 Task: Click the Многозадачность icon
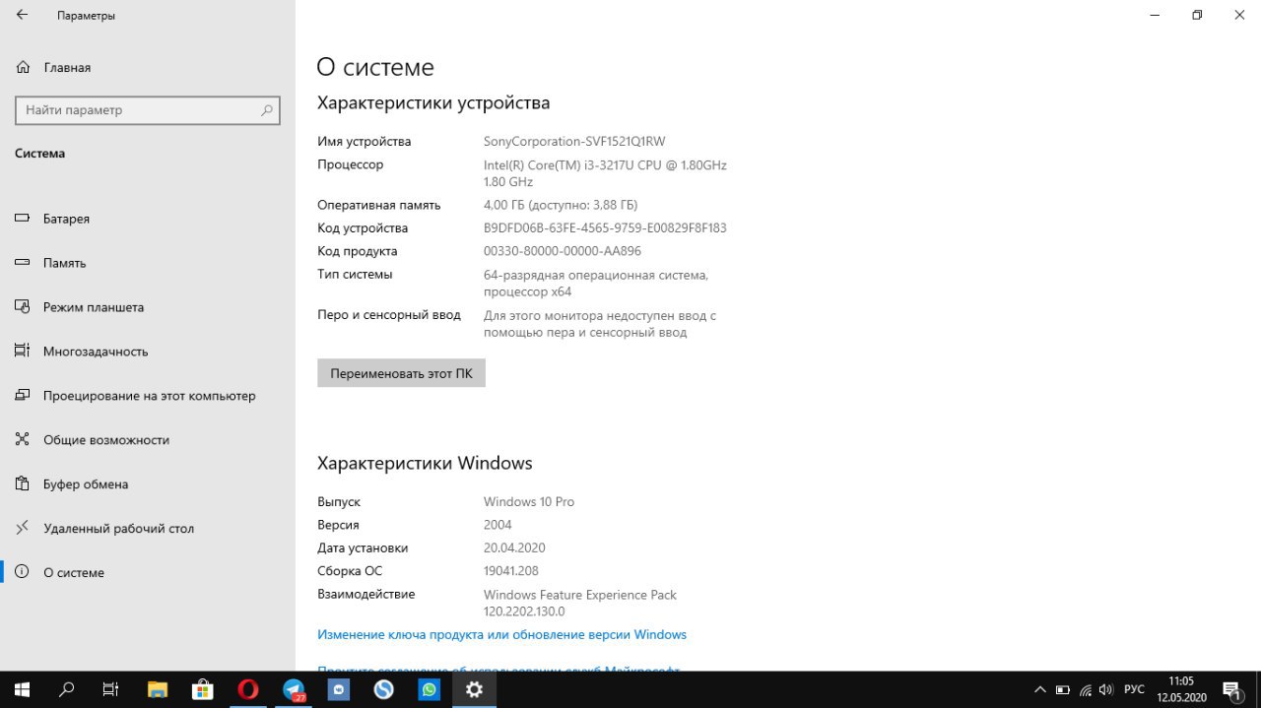pyautogui.click(x=23, y=352)
